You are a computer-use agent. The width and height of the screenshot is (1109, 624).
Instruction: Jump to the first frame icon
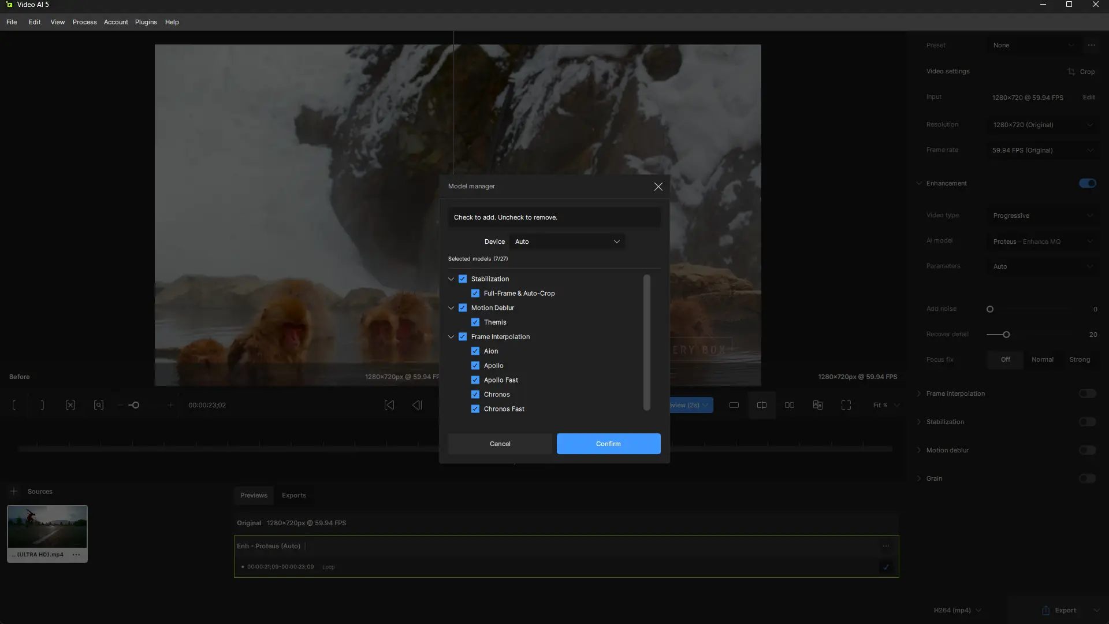(x=389, y=405)
